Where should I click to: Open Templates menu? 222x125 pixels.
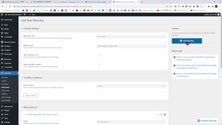(8, 63)
